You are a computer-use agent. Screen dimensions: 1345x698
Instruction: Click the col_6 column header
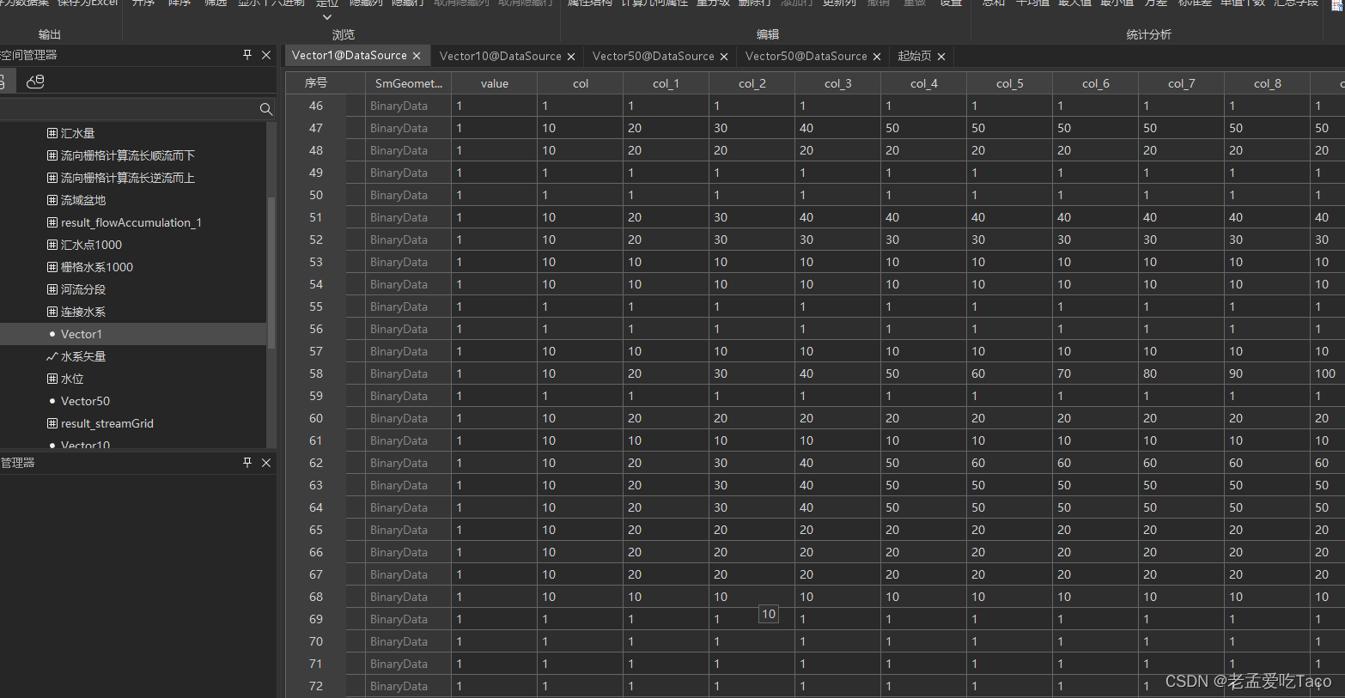pos(1096,83)
